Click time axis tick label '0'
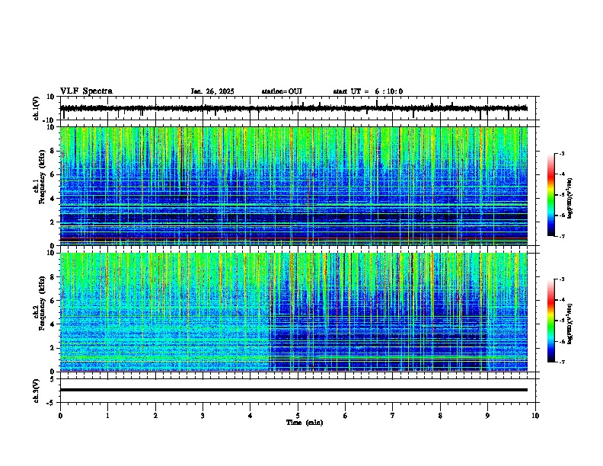Viewport: 603px width, 466px height. point(60,416)
